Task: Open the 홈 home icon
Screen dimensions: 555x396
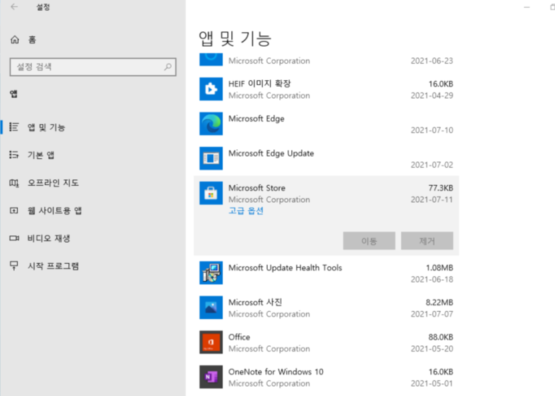Action: tap(15, 39)
